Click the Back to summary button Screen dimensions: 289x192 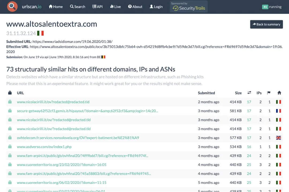pos(266,24)
